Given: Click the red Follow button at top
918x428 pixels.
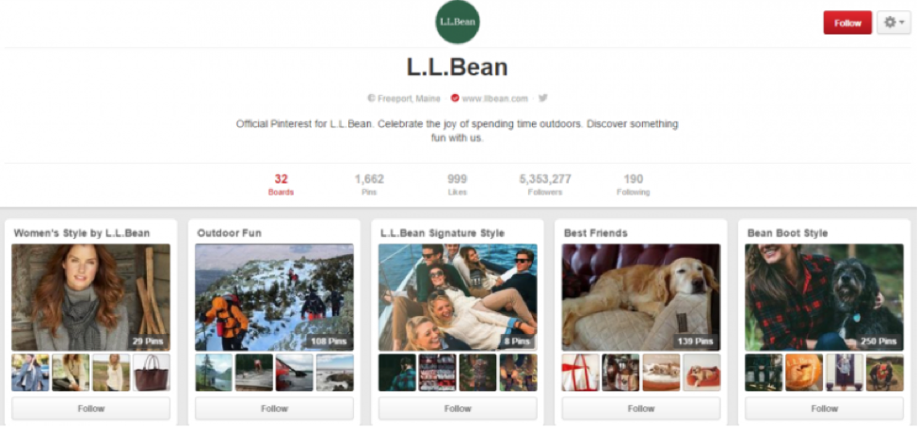Looking at the screenshot, I should [847, 23].
